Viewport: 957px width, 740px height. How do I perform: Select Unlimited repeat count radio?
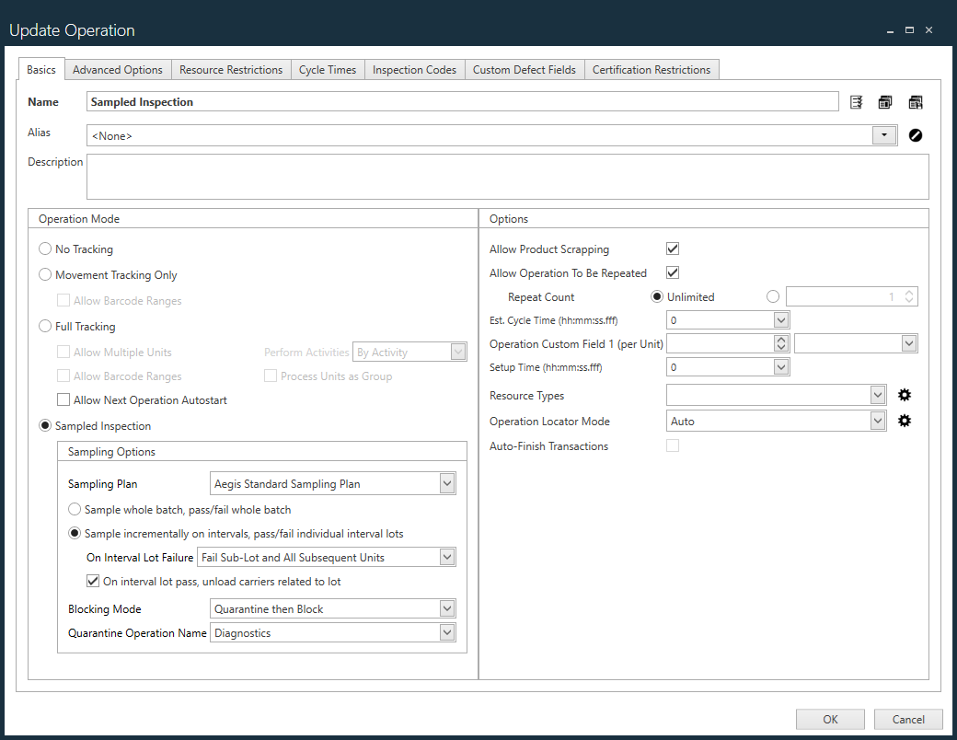coord(657,296)
